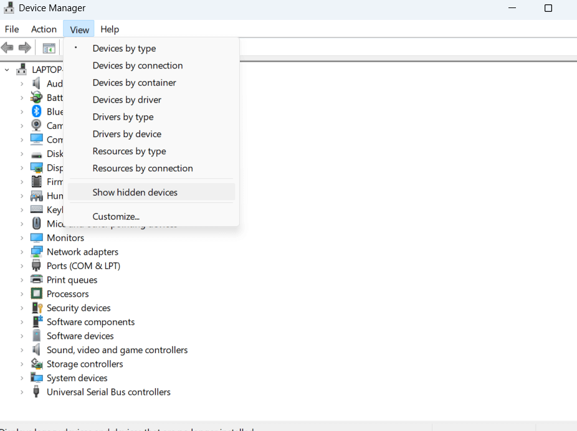This screenshot has height=431, width=577.
Task: Click the Print queues printer icon
Action: pyautogui.click(x=37, y=280)
